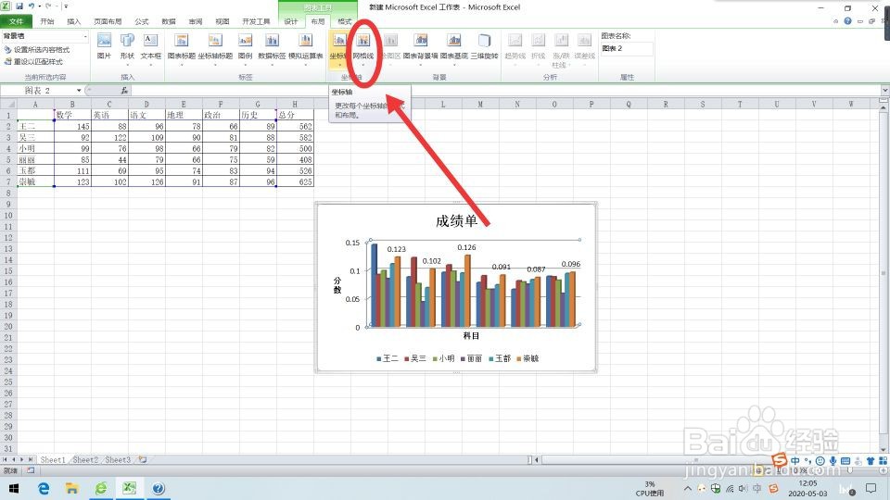This screenshot has width=890, height=500.
Task: Click the 图表名称 chart name field
Action: [628, 49]
